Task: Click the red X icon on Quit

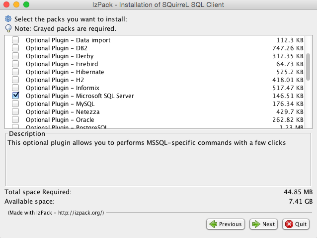Action: point(289,224)
